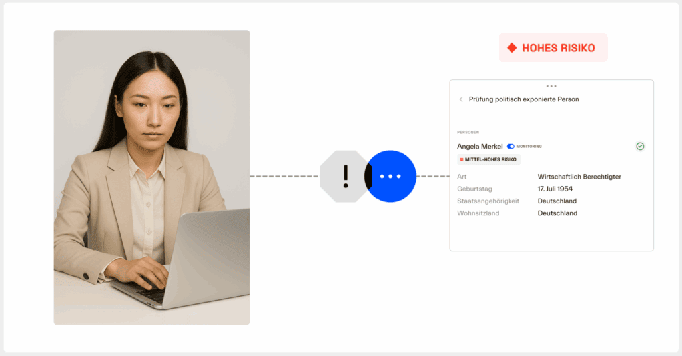682x356 pixels.
Task: Click the blue circle with three dots
Action: click(x=391, y=177)
